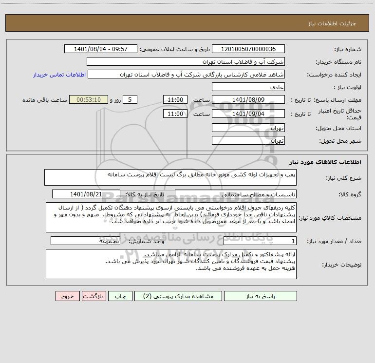The height and width of the screenshot is (363, 375).
Task: Click the priority field عادی
Action: click(248, 87)
